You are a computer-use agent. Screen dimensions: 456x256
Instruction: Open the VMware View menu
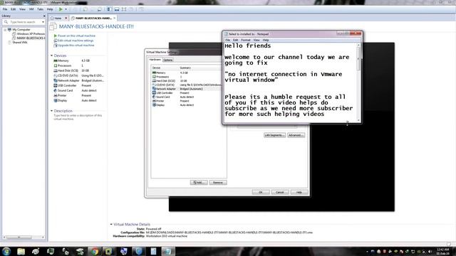[x=22, y=9]
